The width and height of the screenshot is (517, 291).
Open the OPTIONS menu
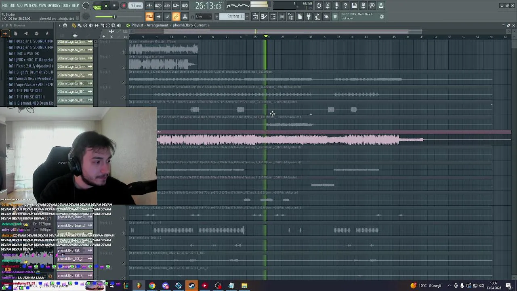pos(54,6)
